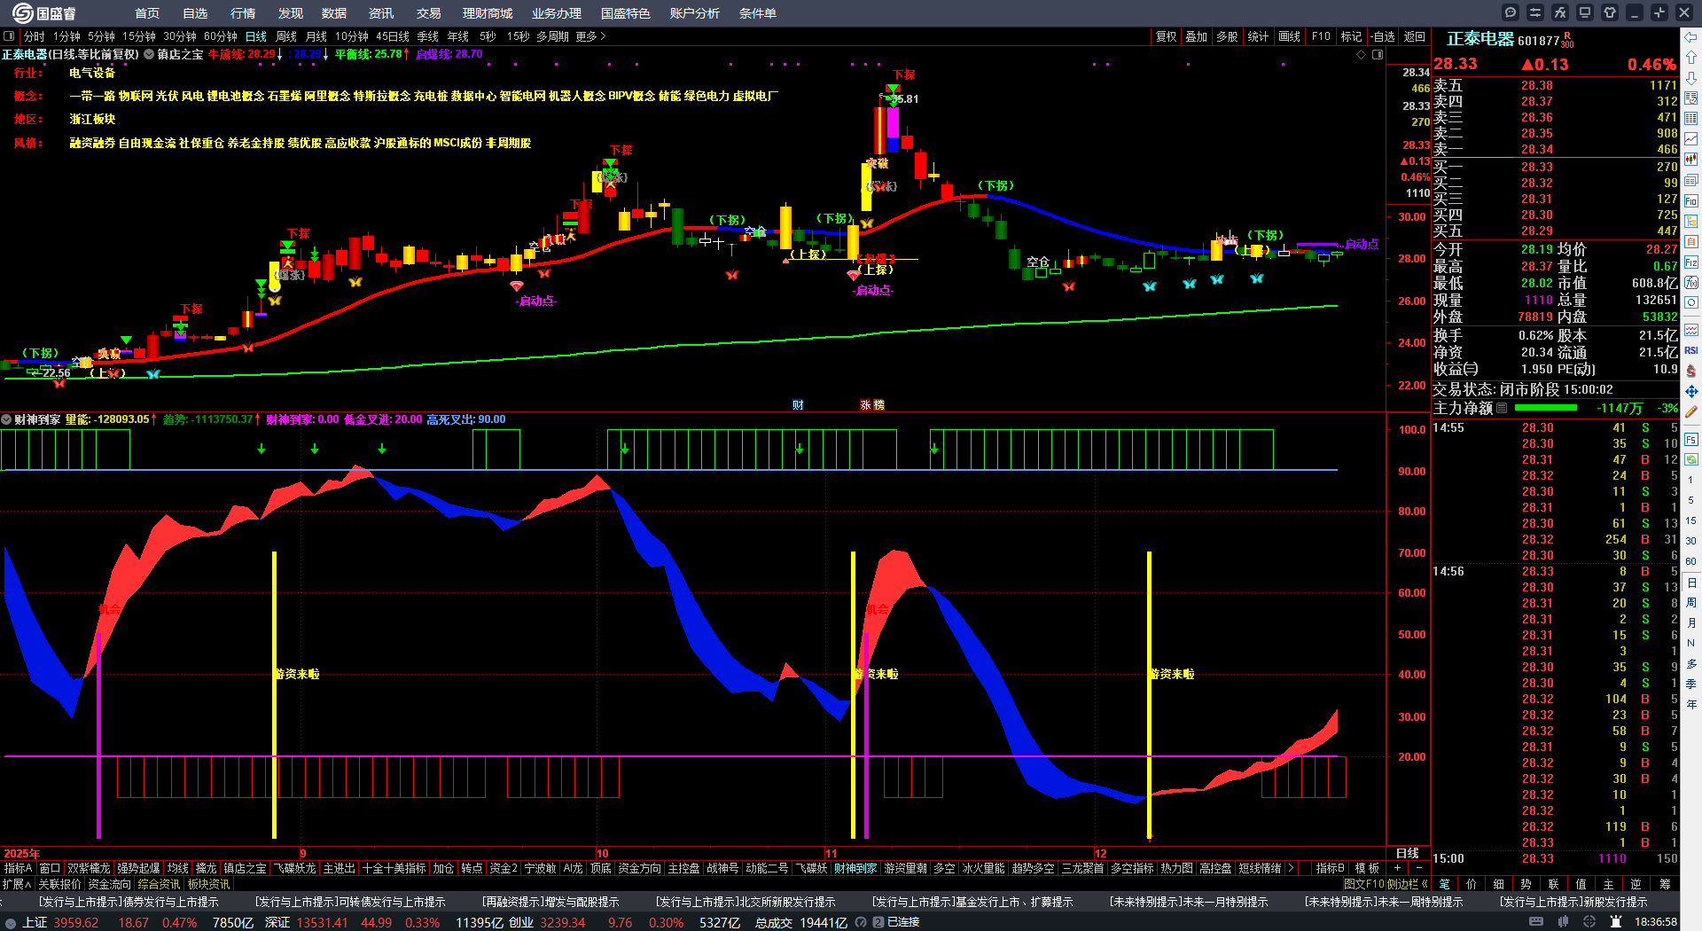
Task: Click the 画线 drawing button
Action: [x=1290, y=36]
